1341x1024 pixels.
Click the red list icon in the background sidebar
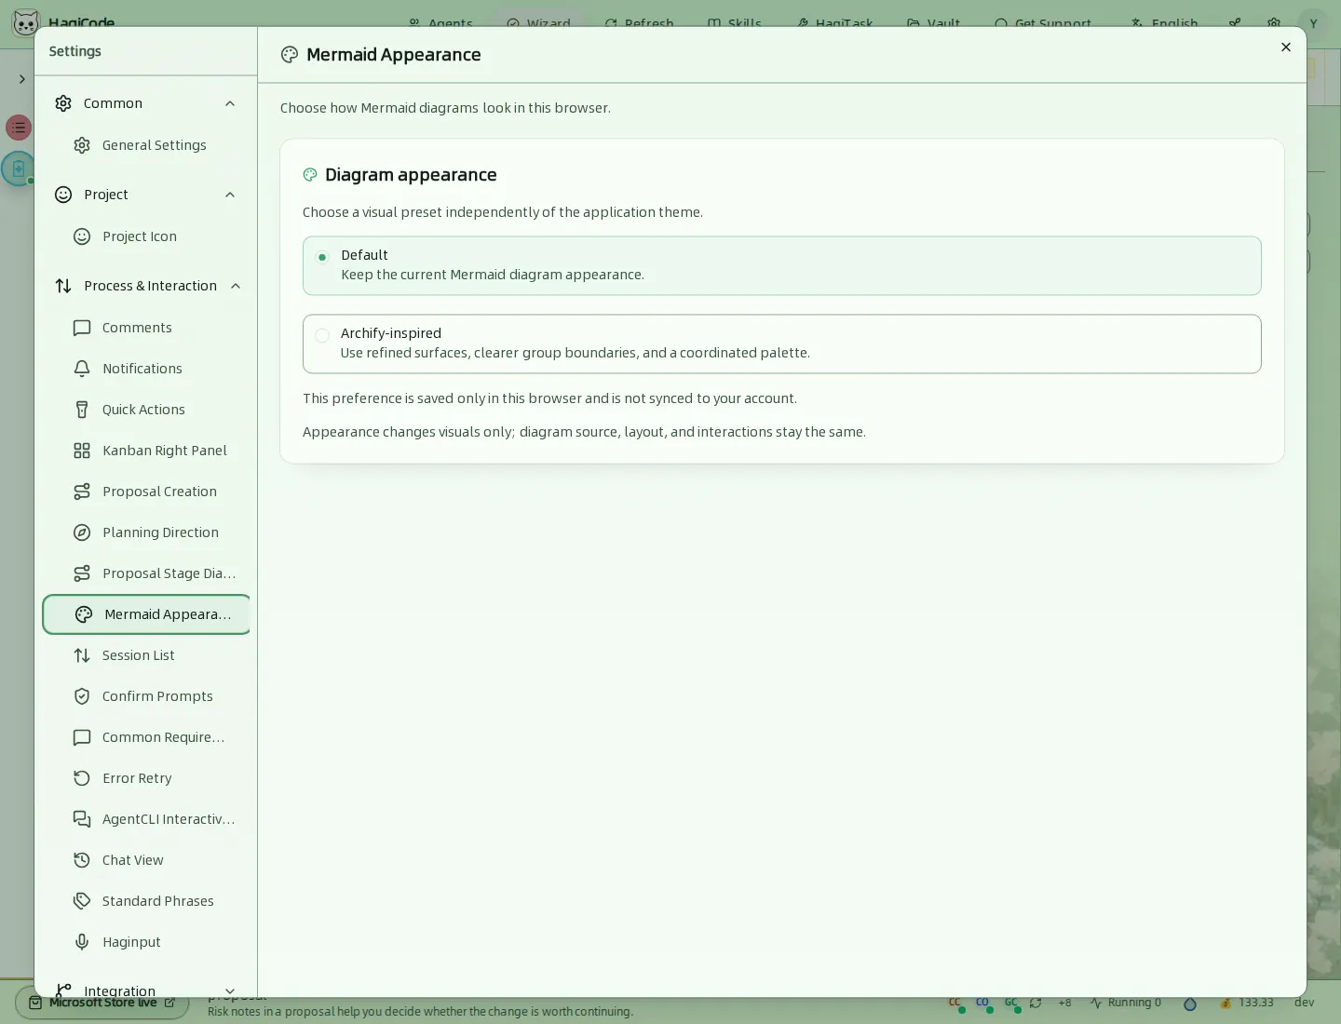[x=19, y=128]
